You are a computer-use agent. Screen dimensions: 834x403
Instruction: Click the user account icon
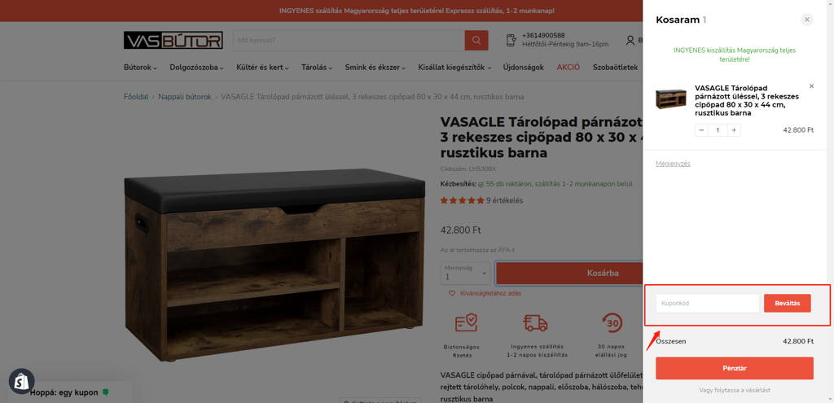pyautogui.click(x=630, y=41)
